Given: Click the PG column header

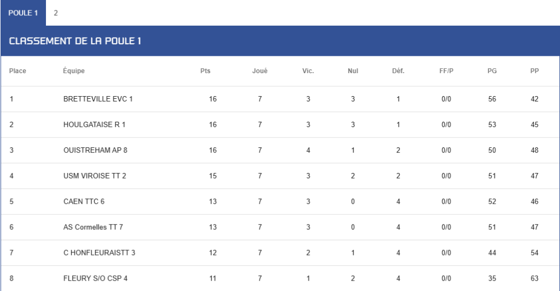Looking at the screenshot, I should tap(492, 71).
